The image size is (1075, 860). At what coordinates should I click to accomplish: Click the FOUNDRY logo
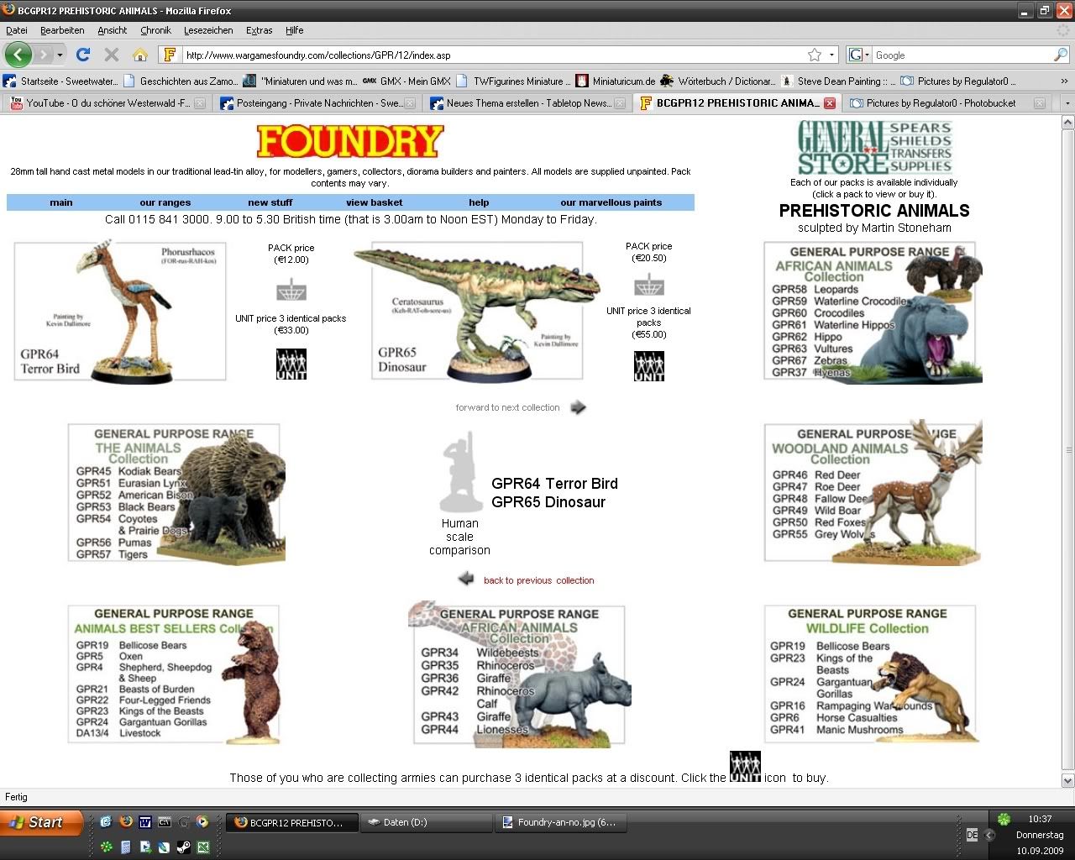pyautogui.click(x=349, y=141)
